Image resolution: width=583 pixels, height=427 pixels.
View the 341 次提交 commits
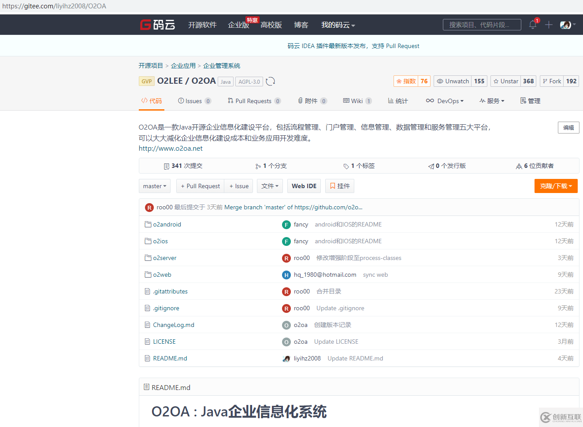(x=183, y=166)
